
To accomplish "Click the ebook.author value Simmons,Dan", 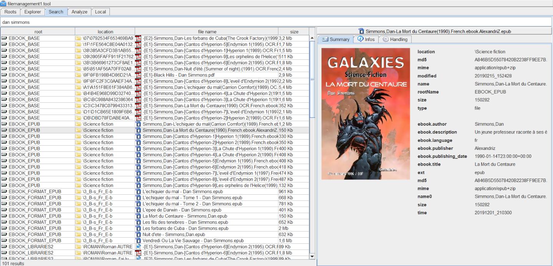I will click(x=489, y=124).
